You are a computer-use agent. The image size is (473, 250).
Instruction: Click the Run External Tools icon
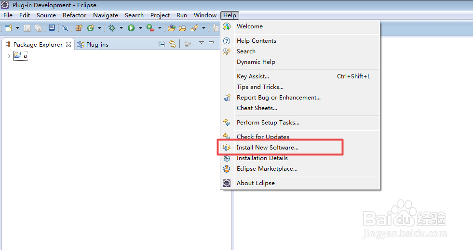click(150, 28)
